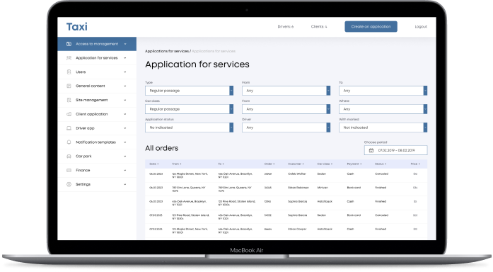Click the Create an application button
Viewport: 493px width, 272px height.
(x=371, y=27)
